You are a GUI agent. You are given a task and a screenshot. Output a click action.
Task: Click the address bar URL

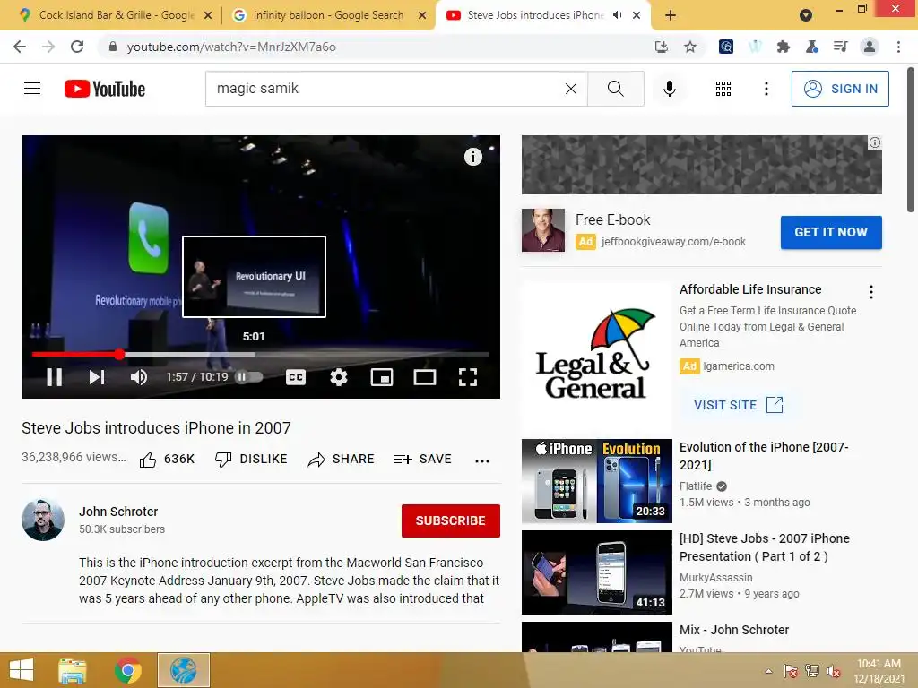(231, 47)
